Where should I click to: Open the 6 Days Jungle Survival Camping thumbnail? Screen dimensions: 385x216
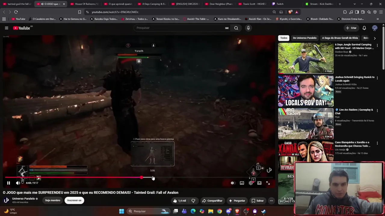pyautogui.click(x=306, y=58)
